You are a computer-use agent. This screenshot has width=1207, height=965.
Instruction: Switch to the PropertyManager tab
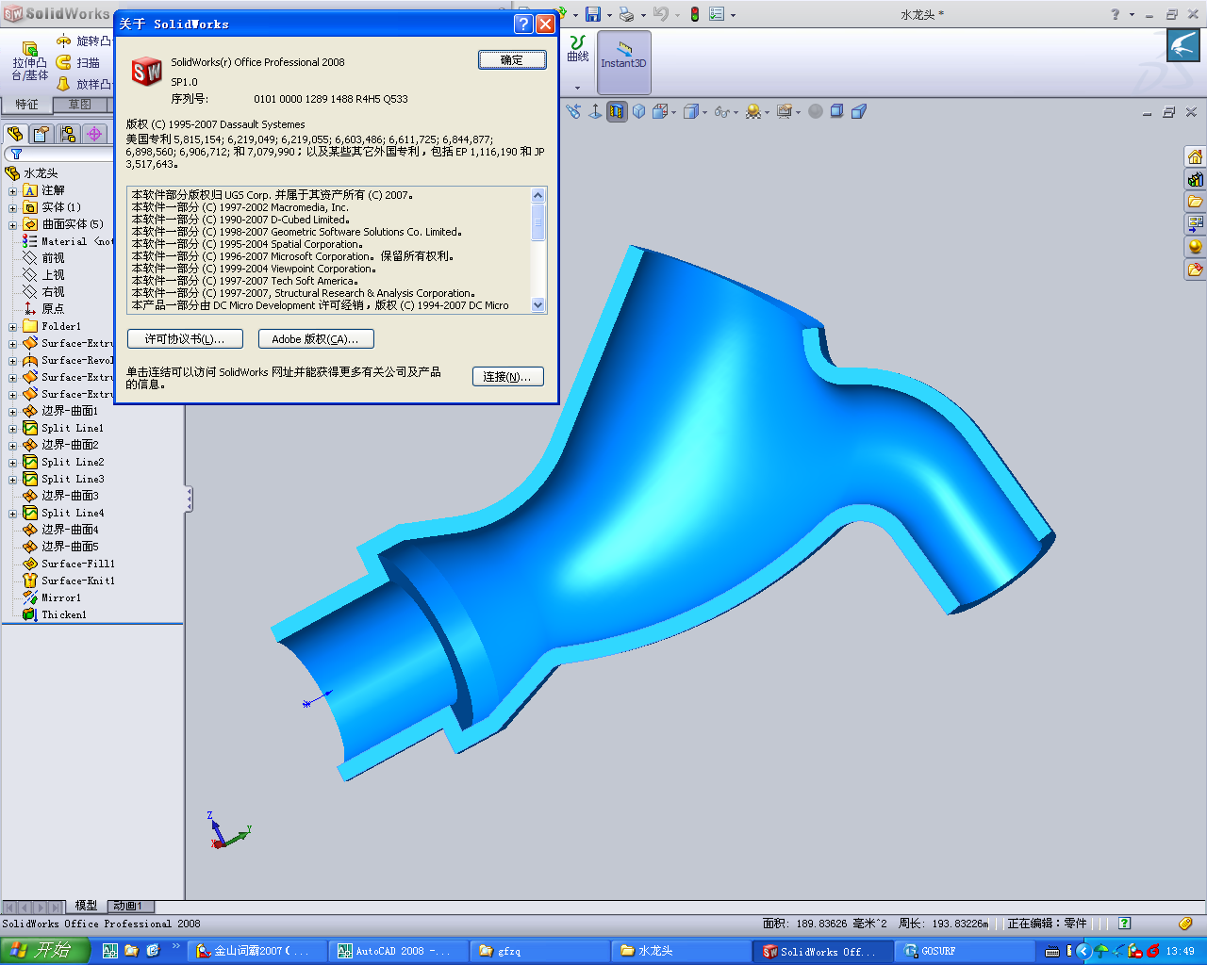(x=41, y=134)
